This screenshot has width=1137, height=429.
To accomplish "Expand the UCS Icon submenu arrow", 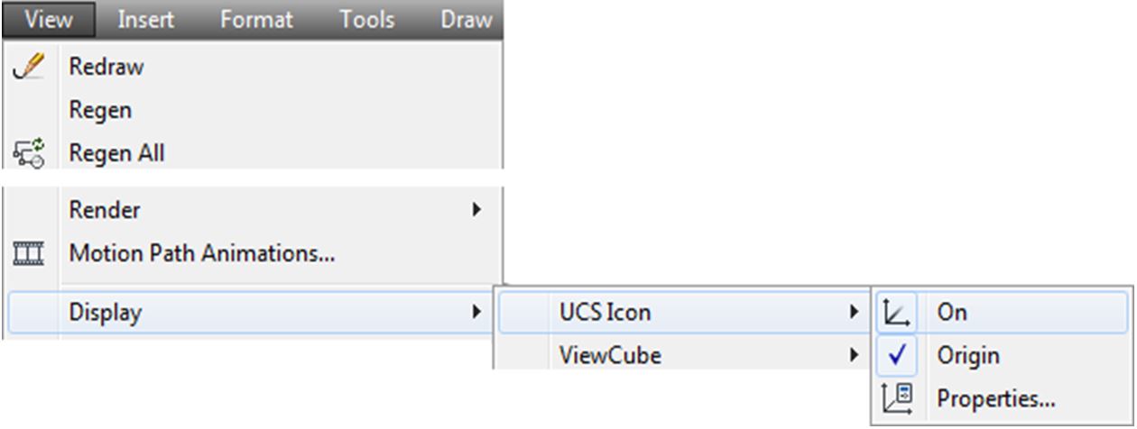I will [x=853, y=313].
